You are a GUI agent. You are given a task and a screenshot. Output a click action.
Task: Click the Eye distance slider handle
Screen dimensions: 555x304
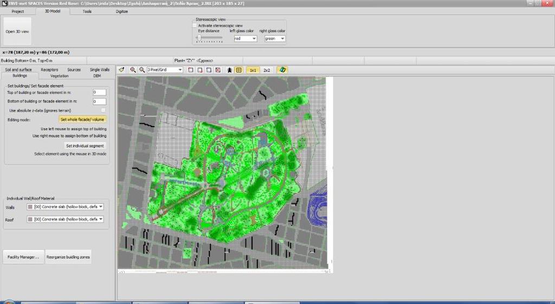199,37
